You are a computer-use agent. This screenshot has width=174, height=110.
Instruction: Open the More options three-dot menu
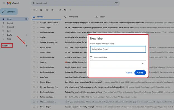click(70, 10)
